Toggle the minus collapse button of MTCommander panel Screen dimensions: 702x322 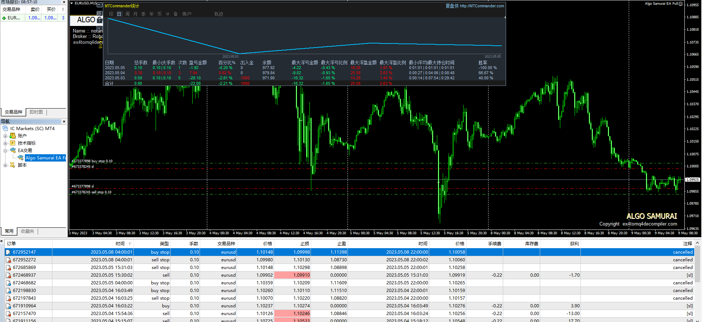click(x=99, y=5)
